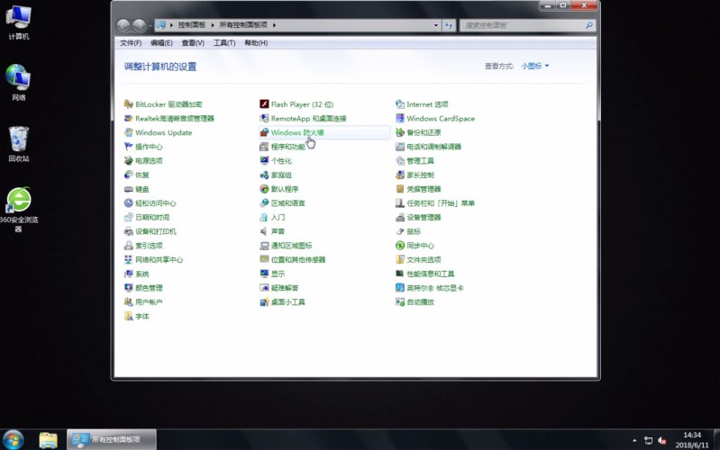Open 系统 link
Screen dimensions: 720x450
pos(141,274)
